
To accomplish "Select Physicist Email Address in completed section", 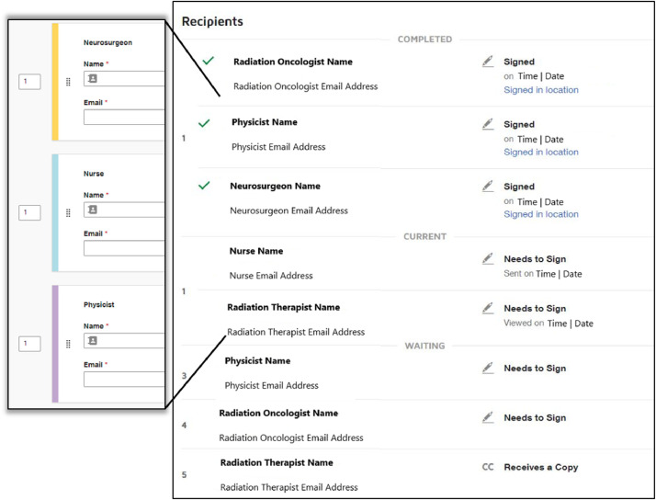I will coord(278,147).
